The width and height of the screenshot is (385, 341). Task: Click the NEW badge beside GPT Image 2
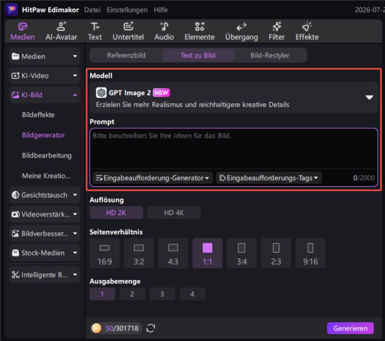click(x=161, y=93)
